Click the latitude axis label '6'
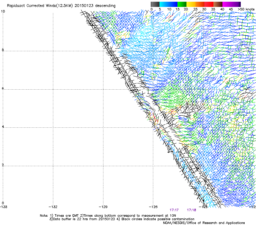 (3, 88)
